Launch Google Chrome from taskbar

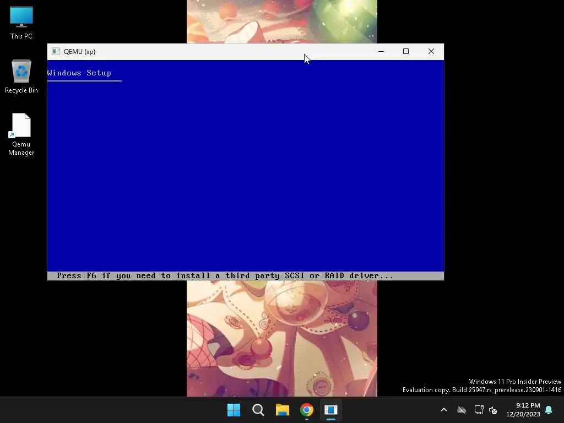[x=307, y=410]
